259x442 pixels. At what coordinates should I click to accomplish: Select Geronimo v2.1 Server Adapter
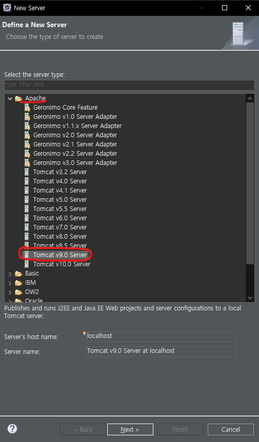(x=75, y=144)
